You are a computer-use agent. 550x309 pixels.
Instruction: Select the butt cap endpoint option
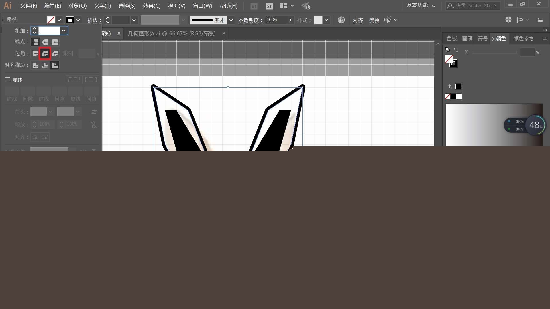point(35,42)
